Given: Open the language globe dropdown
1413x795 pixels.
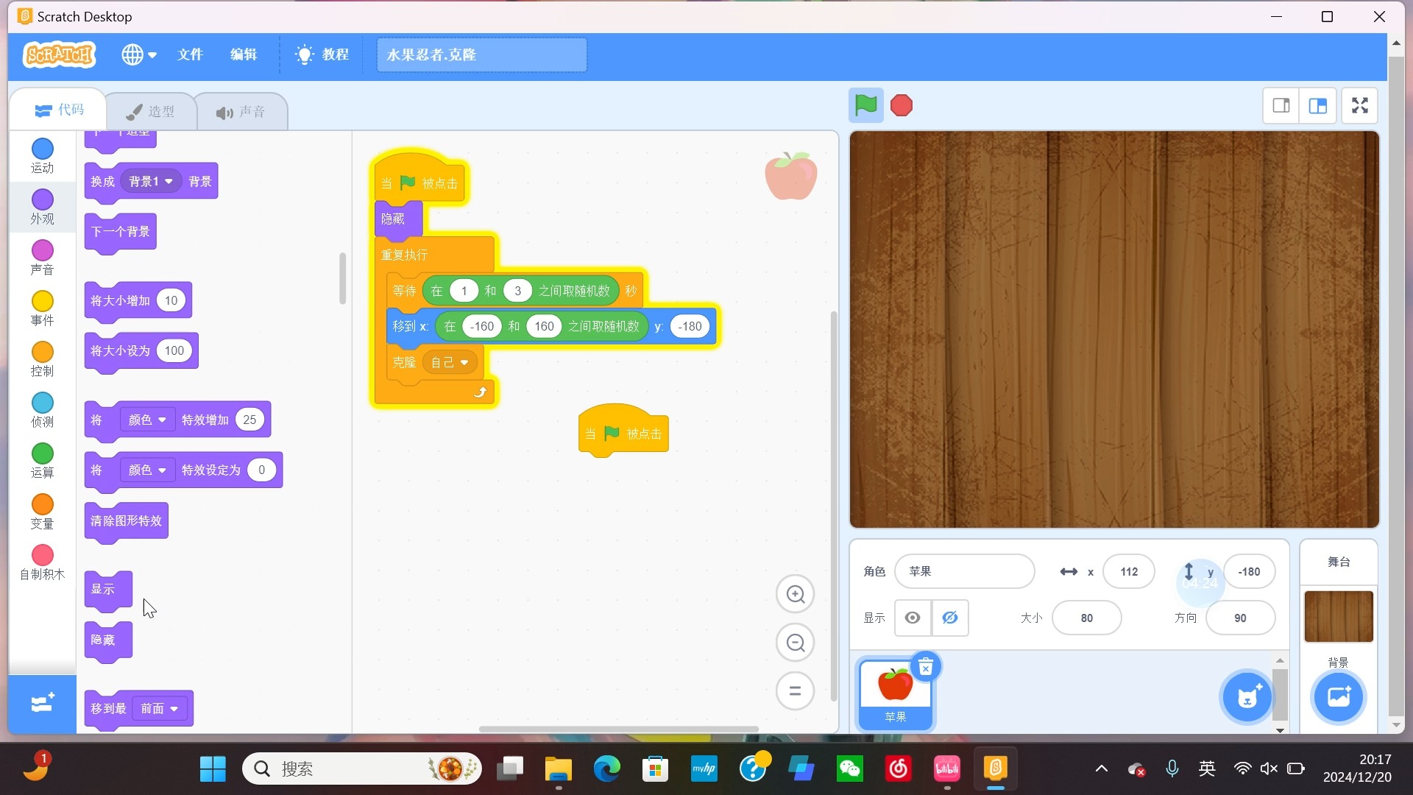Looking at the screenshot, I should click(139, 54).
